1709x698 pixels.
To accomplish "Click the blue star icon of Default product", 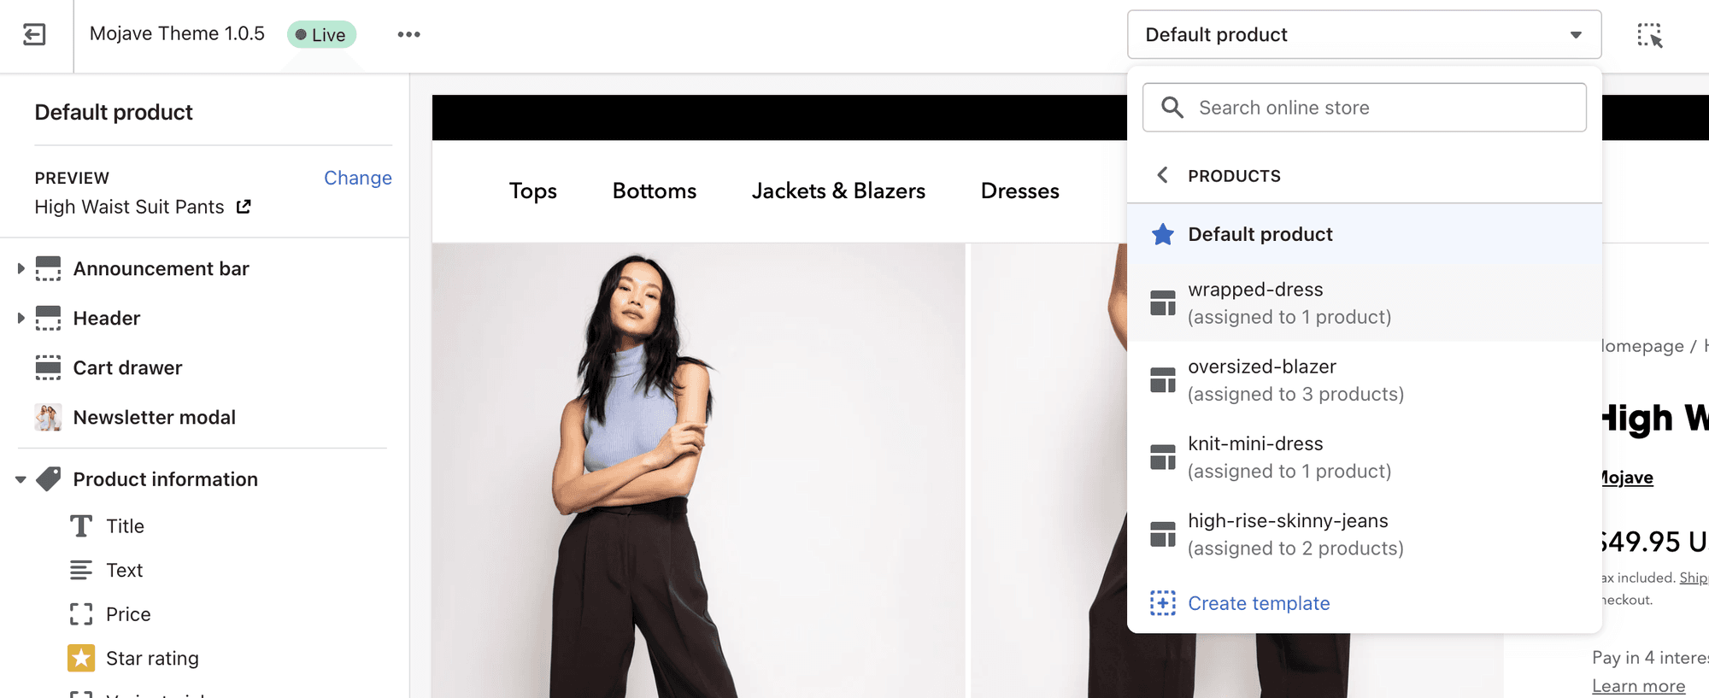I will [x=1162, y=234].
